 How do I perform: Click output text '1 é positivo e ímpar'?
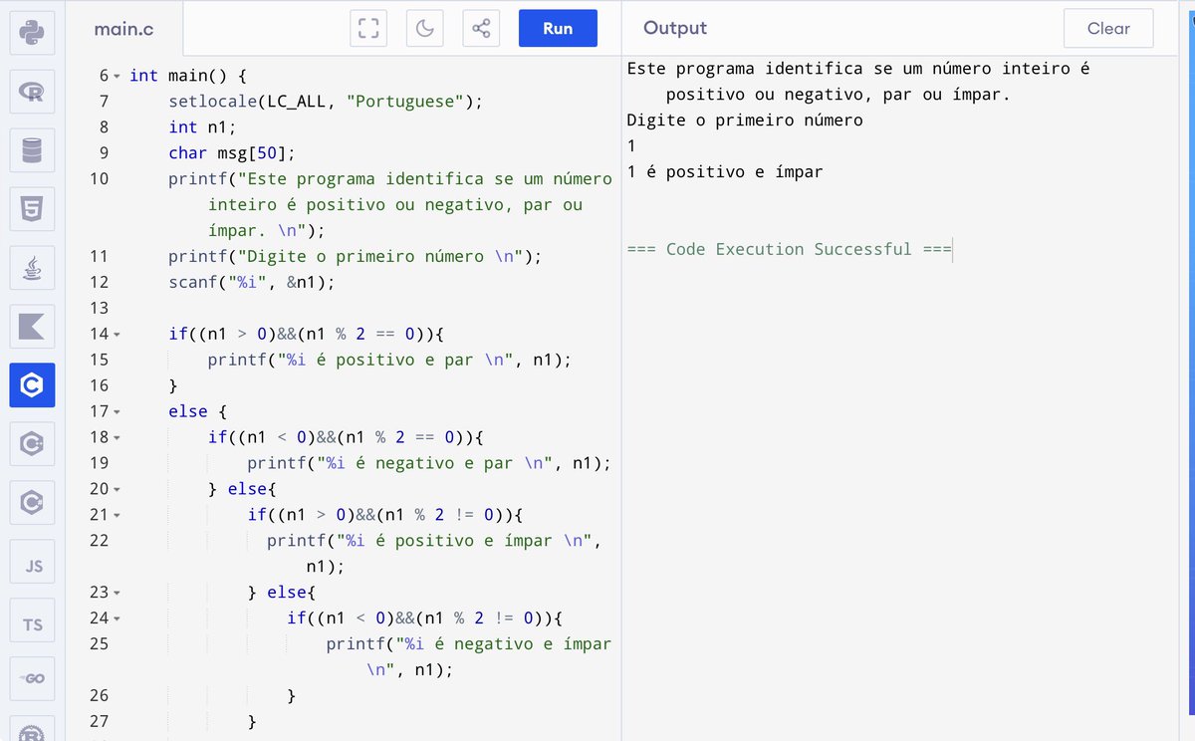coord(725,171)
